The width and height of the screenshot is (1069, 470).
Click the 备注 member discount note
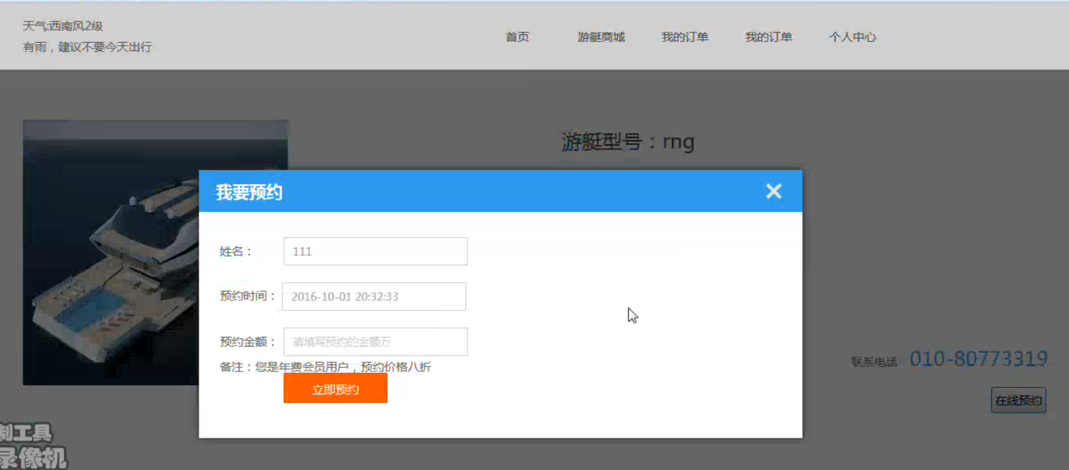tap(326, 367)
